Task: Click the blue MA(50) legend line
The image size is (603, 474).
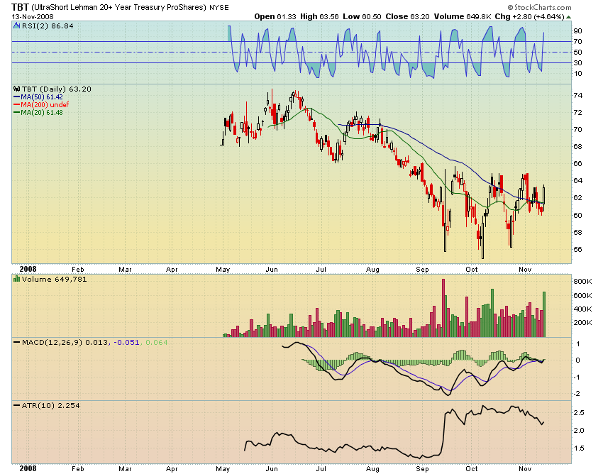Action: (16, 97)
